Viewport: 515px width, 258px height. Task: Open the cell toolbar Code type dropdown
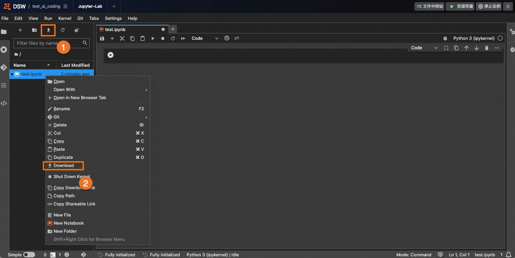pyautogui.click(x=424, y=48)
